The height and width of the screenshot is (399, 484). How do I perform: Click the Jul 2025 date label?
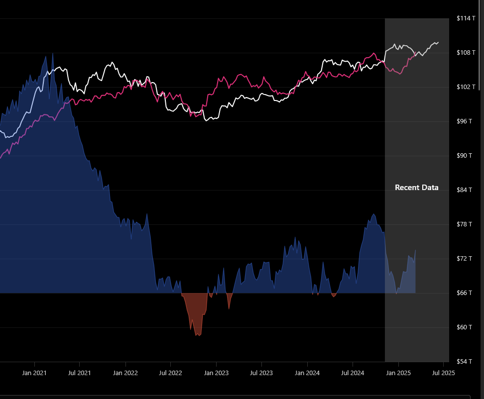443,373
